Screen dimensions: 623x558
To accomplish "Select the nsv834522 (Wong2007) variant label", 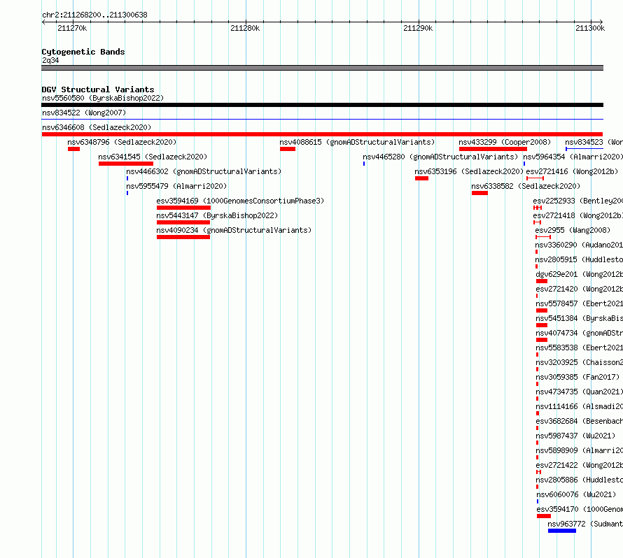I will pyautogui.click(x=84, y=113).
